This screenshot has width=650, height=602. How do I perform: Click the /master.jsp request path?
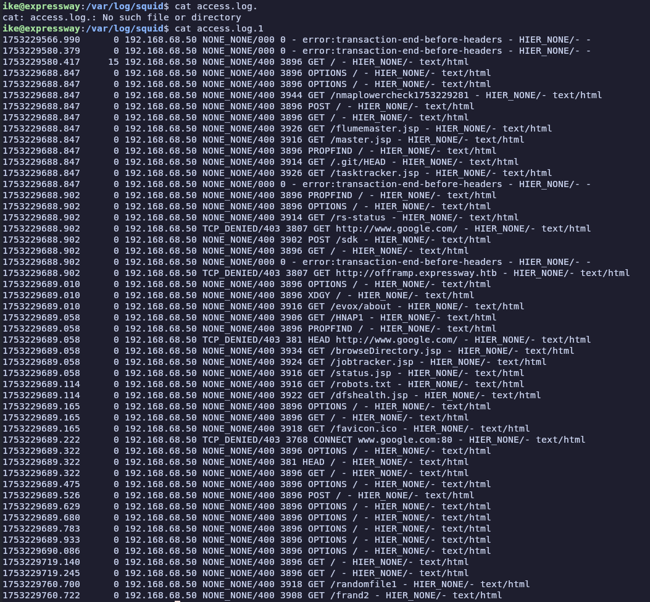(x=360, y=140)
